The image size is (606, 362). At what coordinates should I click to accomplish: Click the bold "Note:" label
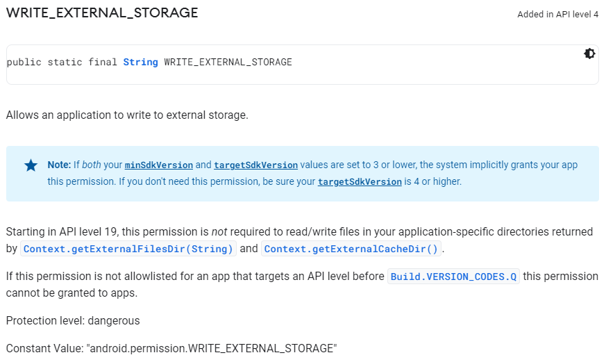pos(59,165)
